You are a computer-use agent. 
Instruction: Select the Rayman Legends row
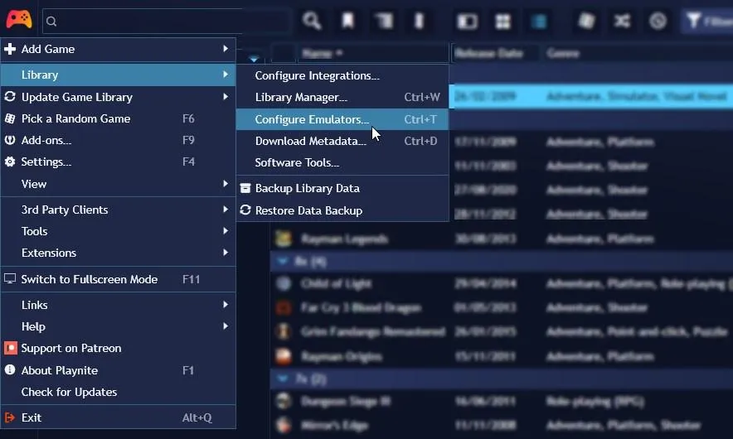pos(502,239)
